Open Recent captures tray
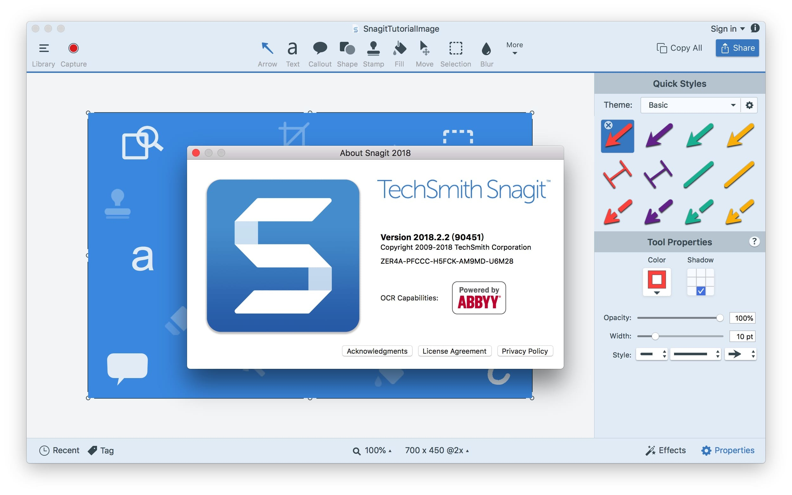 point(59,451)
